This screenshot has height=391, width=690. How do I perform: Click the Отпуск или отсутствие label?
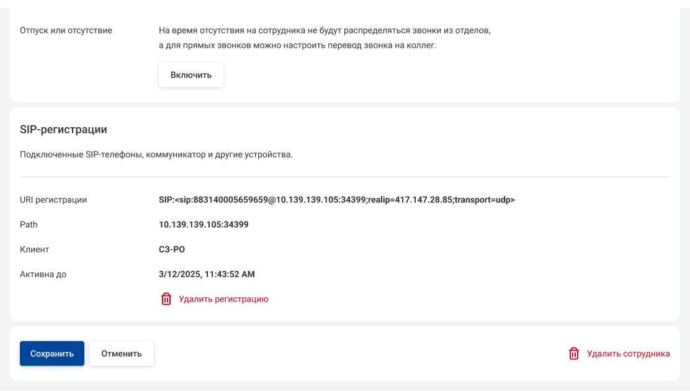[x=66, y=30]
